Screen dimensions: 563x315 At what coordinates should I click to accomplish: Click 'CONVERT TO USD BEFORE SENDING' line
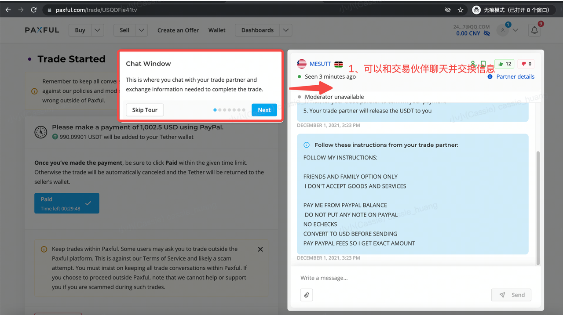pyautogui.click(x=350, y=234)
